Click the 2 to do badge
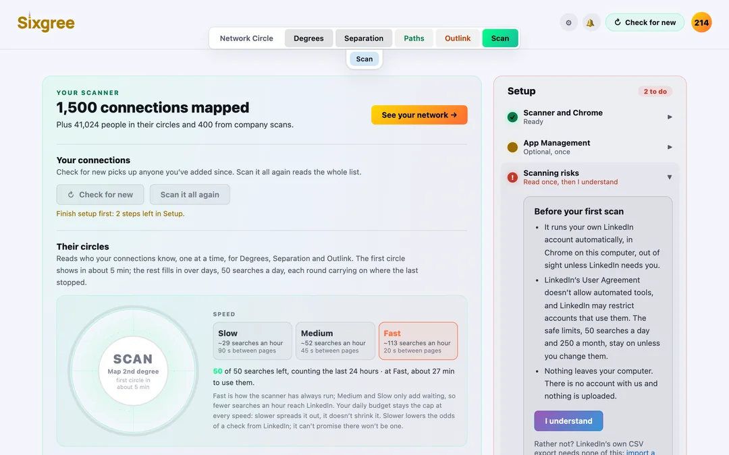The width and height of the screenshot is (729, 455). tap(655, 92)
